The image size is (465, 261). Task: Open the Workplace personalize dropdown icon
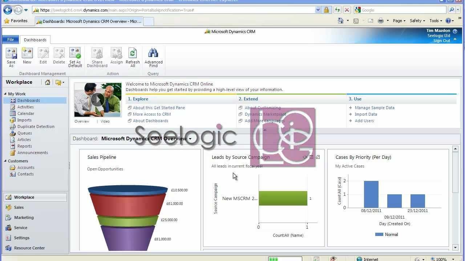60,82
